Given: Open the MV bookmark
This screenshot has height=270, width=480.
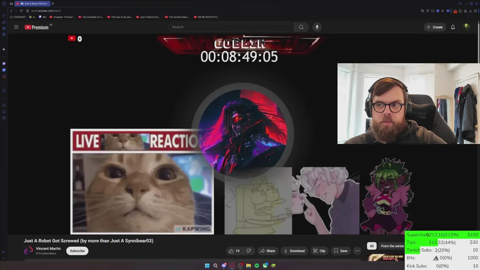Looking at the screenshot, I should (x=43, y=17).
